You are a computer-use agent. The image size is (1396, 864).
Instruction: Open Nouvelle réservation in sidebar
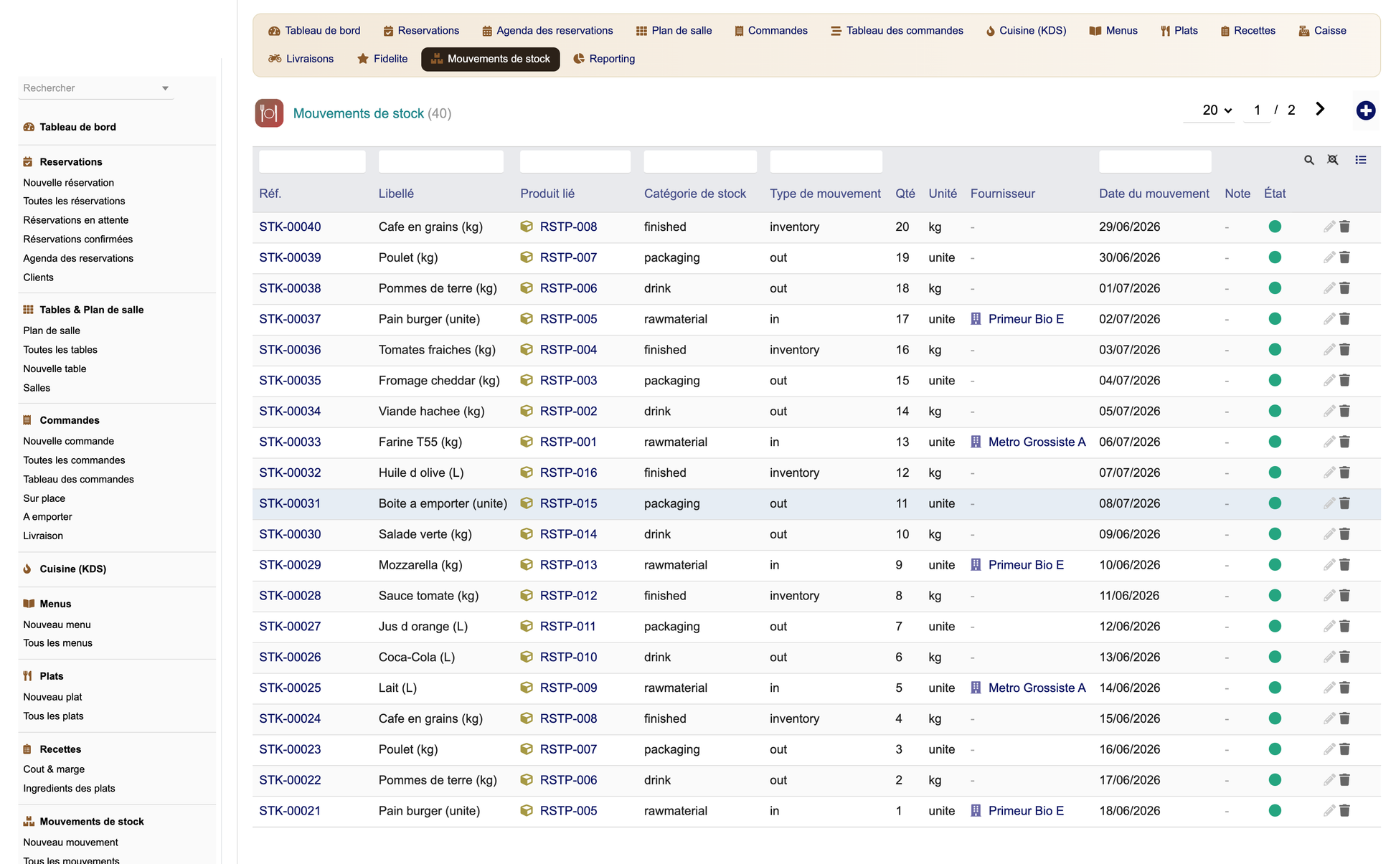[68, 183]
